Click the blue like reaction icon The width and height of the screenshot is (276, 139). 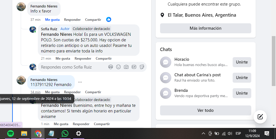[109, 19]
